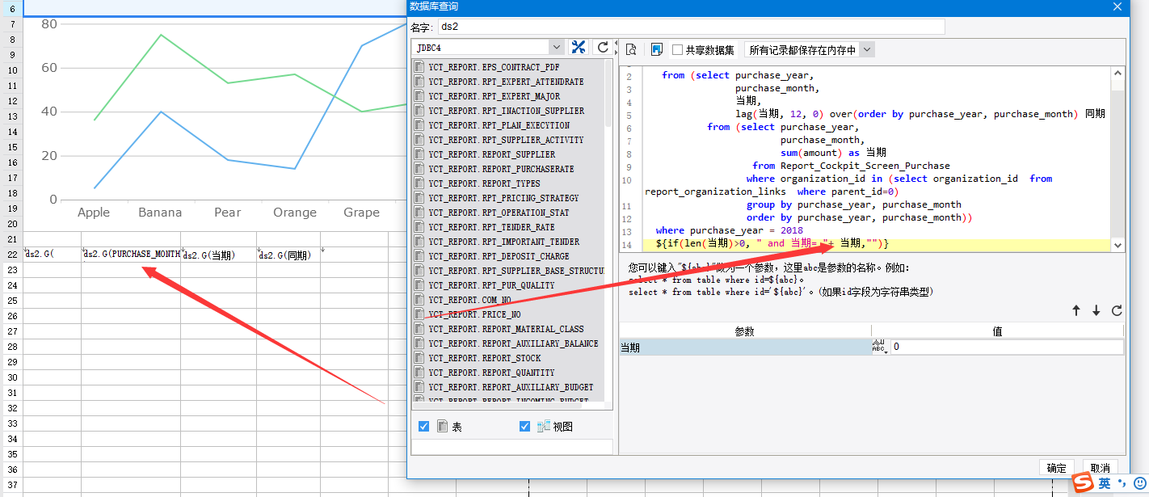Click table icon beside YCT_REPORT.REPORT_TYPES

point(419,183)
